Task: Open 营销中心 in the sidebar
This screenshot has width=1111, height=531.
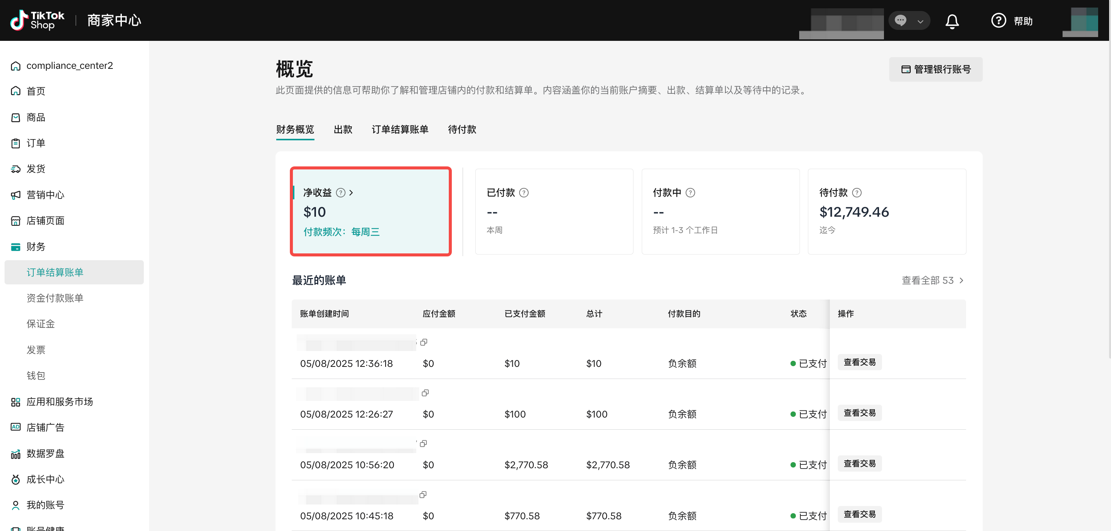Action: pos(45,195)
